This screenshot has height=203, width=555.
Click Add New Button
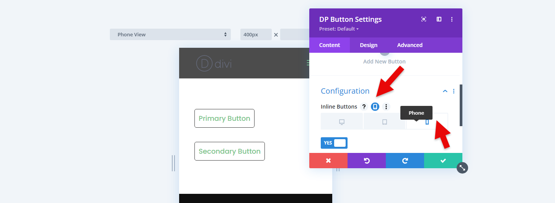click(x=384, y=61)
